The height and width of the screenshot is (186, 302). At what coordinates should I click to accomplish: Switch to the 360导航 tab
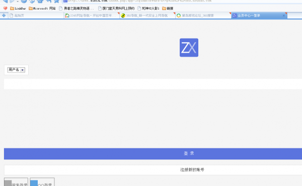click(147, 16)
